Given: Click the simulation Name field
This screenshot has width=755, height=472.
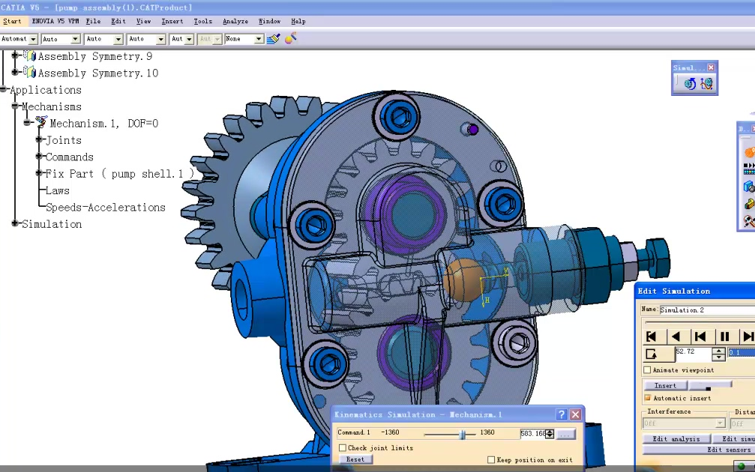Looking at the screenshot, I should 707,310.
